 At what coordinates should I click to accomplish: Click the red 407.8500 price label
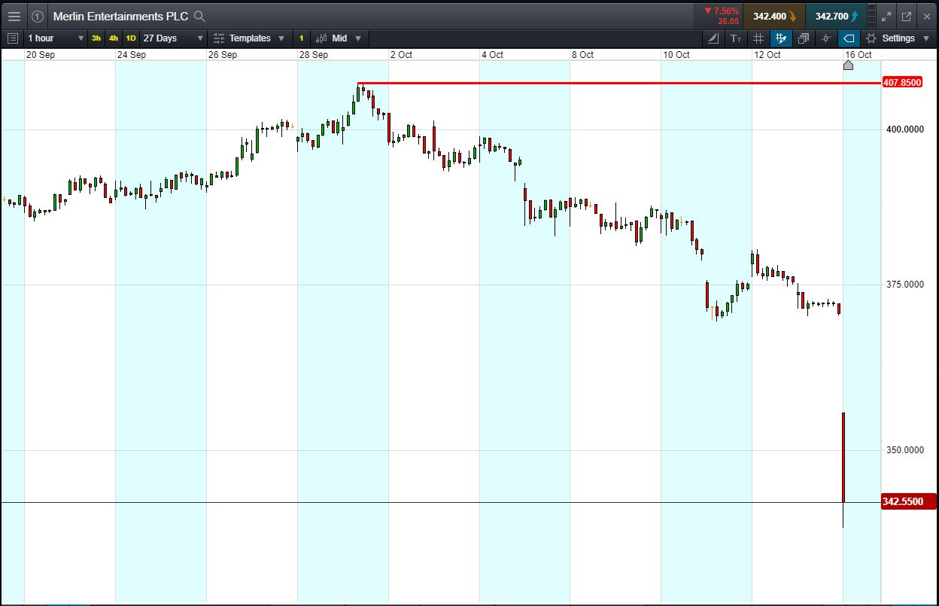[x=901, y=83]
